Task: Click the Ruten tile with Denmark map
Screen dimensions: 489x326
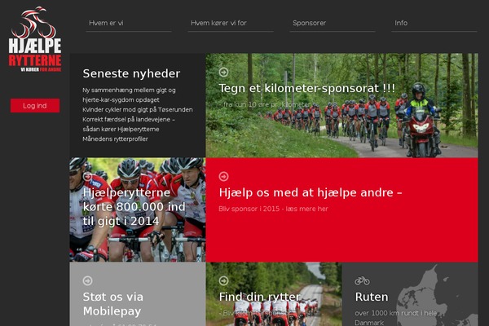Action: coord(410,294)
